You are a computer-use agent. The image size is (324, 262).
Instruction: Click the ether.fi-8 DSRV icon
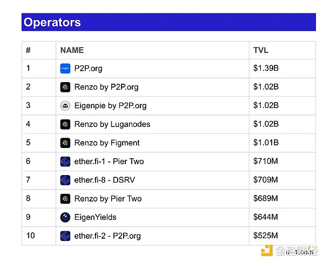point(65,180)
